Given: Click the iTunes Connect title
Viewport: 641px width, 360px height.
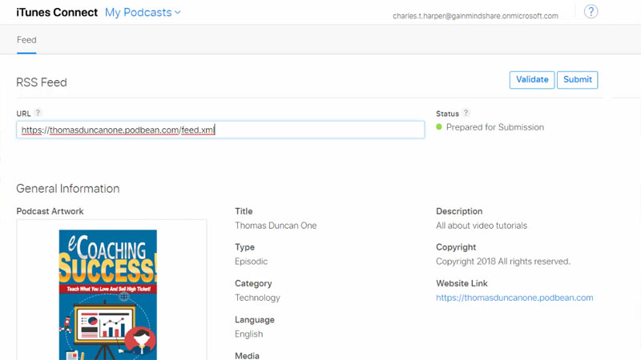Looking at the screenshot, I should pyautogui.click(x=57, y=12).
